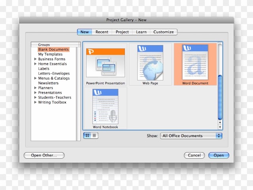Select the Students-Teachers label
This screenshot has width=253, height=190.
pos(55,97)
